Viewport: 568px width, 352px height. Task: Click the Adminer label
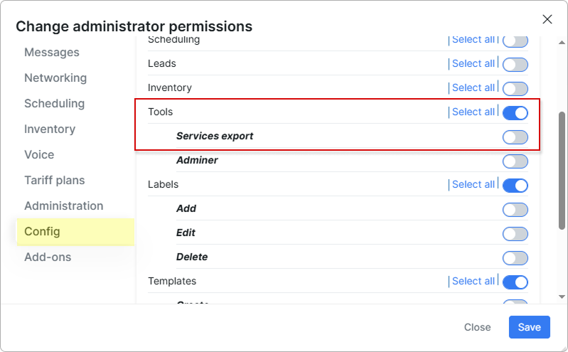(197, 160)
